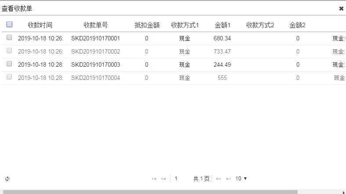Open the page size dropdown showing 10
This screenshot has height=194, width=346.
point(241,179)
